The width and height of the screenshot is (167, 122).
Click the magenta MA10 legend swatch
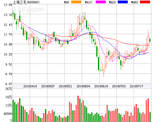101,2
